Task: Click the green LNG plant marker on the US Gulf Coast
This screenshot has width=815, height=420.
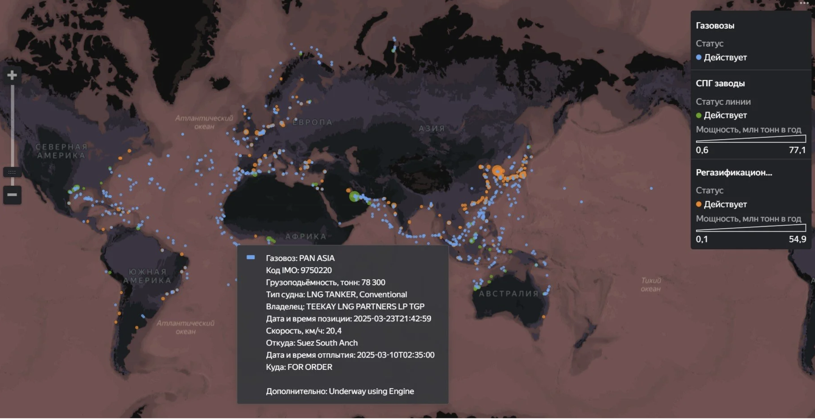Action: pyautogui.click(x=76, y=188)
